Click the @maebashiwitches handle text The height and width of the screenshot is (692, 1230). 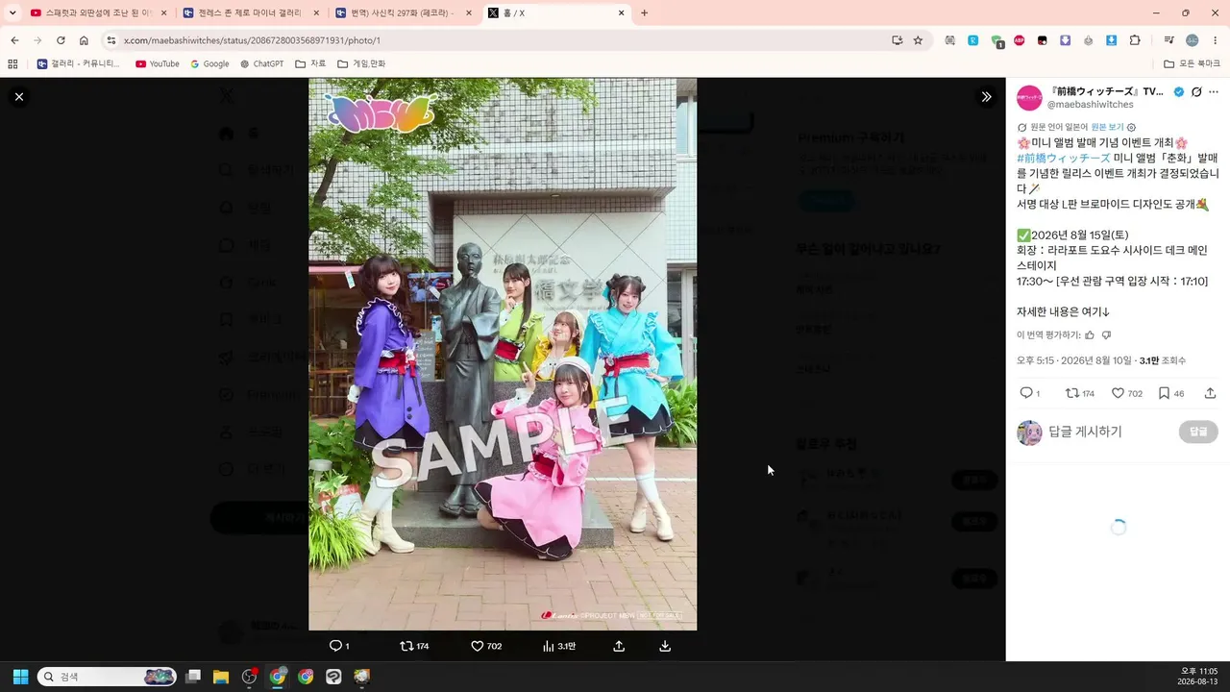pyautogui.click(x=1091, y=105)
